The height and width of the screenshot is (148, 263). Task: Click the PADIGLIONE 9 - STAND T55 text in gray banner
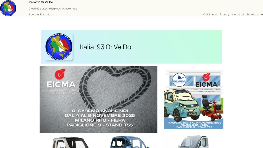click(x=100, y=125)
